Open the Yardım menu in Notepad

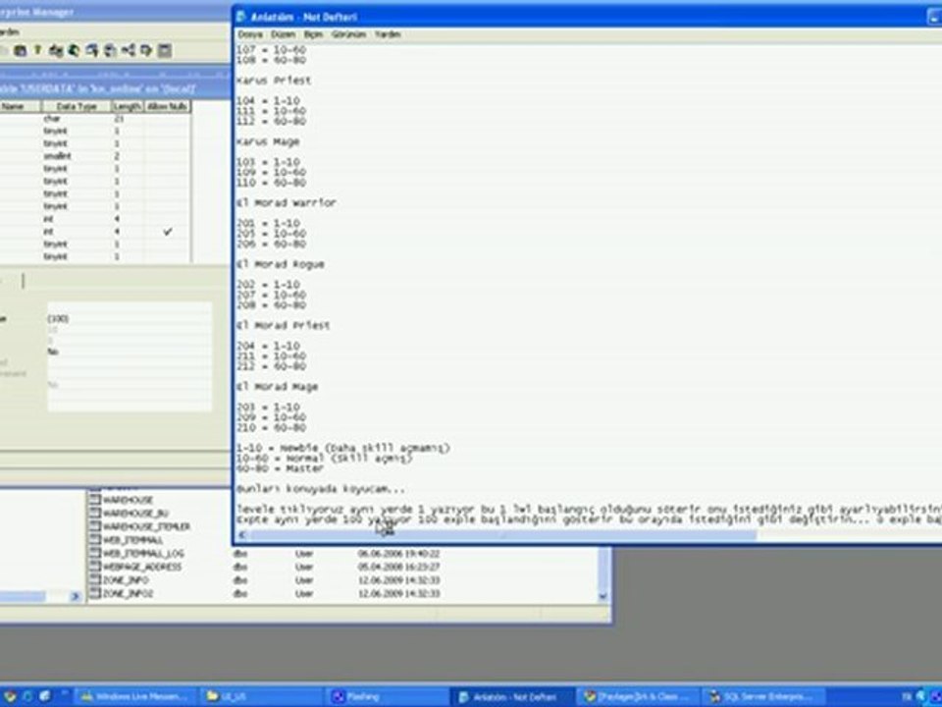388,34
